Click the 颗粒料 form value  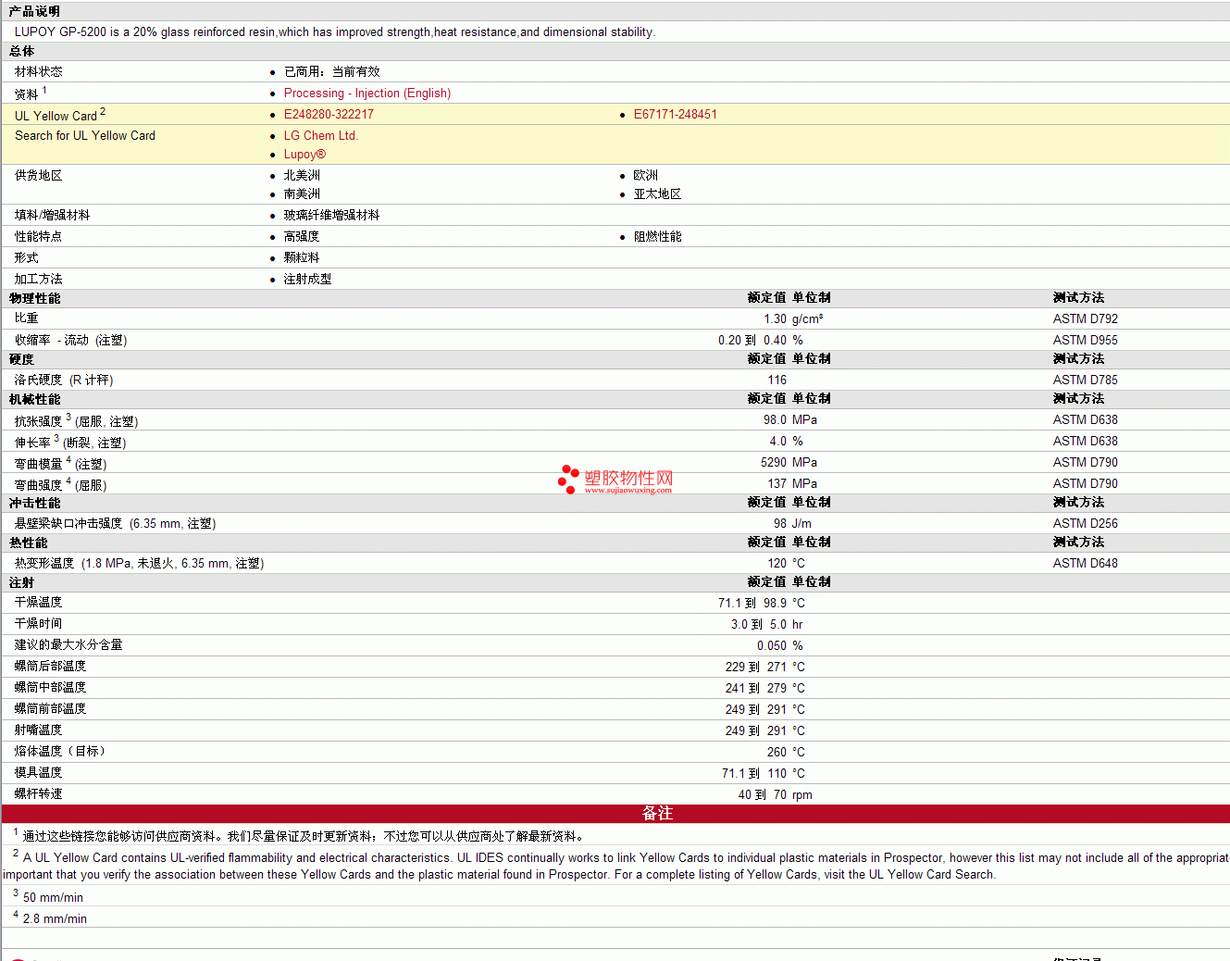tap(302, 258)
